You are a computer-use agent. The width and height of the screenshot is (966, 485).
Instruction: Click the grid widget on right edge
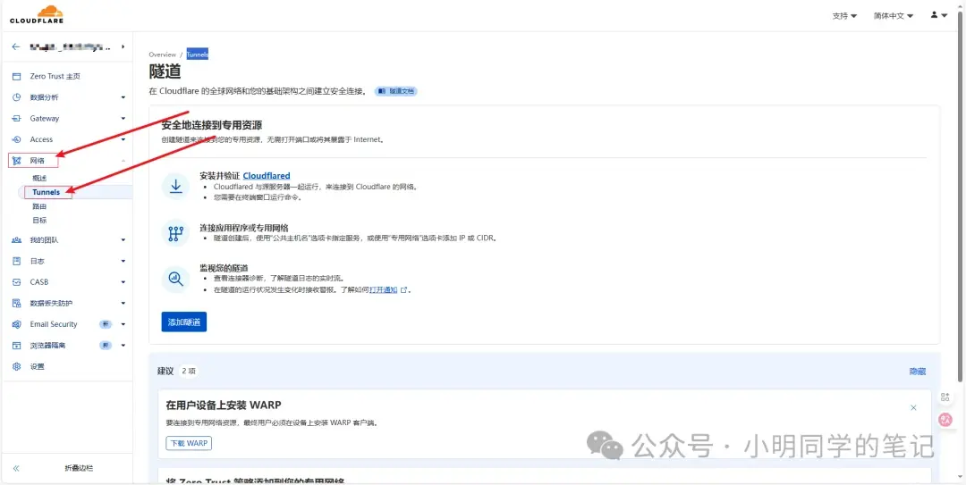point(945,397)
